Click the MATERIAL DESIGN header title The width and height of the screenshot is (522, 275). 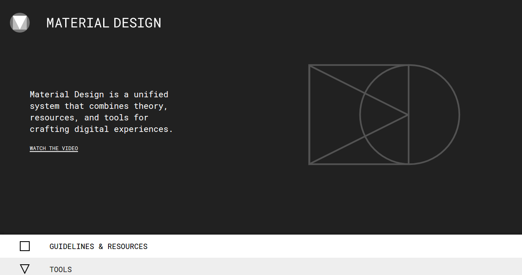[104, 23]
